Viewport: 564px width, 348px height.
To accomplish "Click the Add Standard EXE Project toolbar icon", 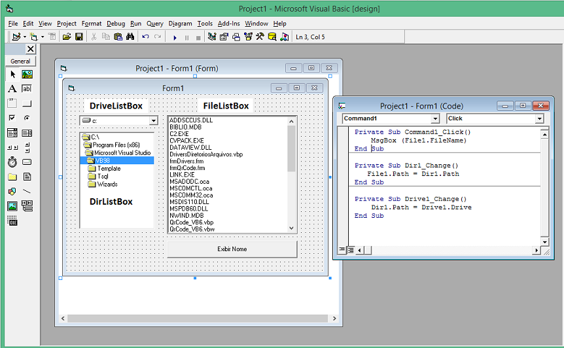I will pyautogui.click(x=16, y=37).
